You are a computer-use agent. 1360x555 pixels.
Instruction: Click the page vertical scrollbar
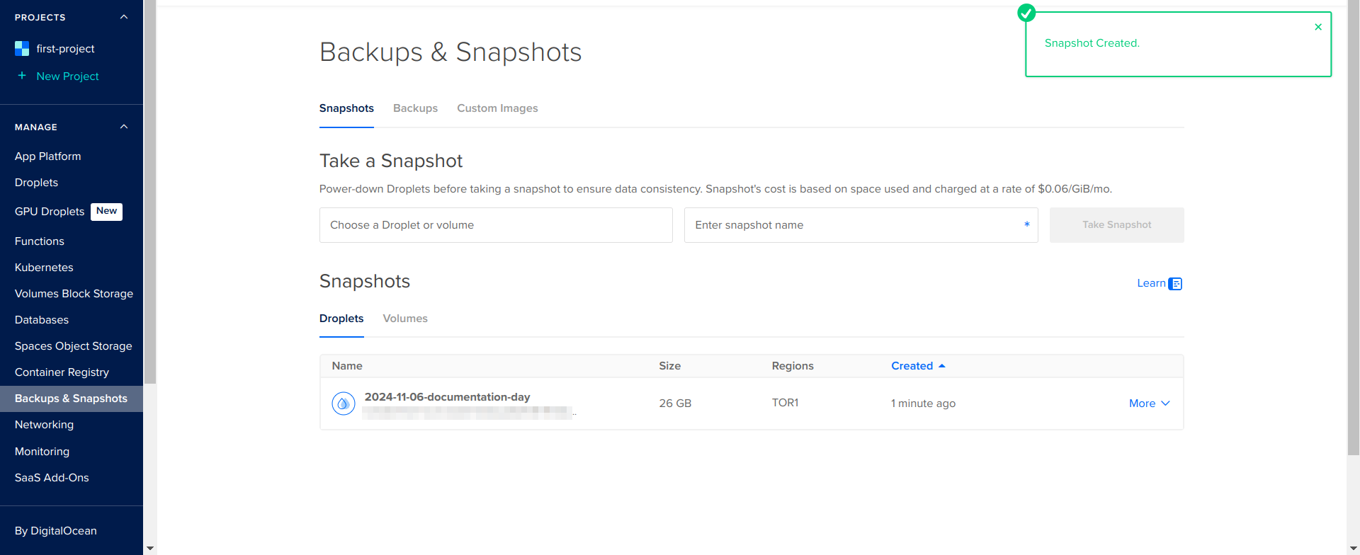point(1354,227)
